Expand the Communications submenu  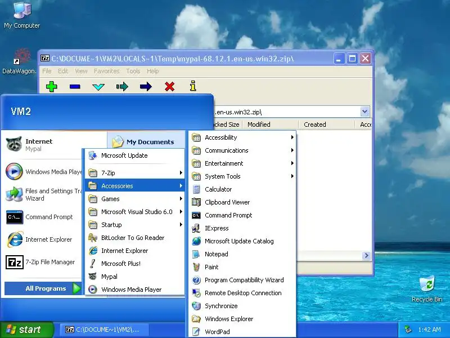tap(242, 150)
